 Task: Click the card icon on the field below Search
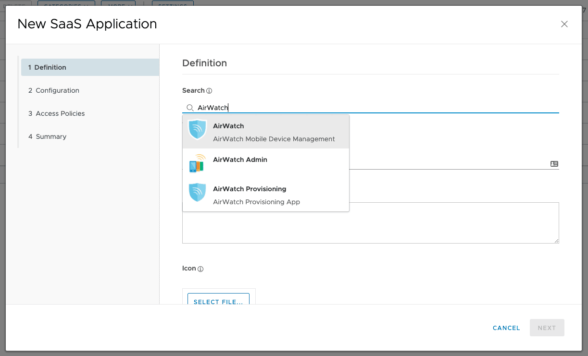pyautogui.click(x=554, y=164)
